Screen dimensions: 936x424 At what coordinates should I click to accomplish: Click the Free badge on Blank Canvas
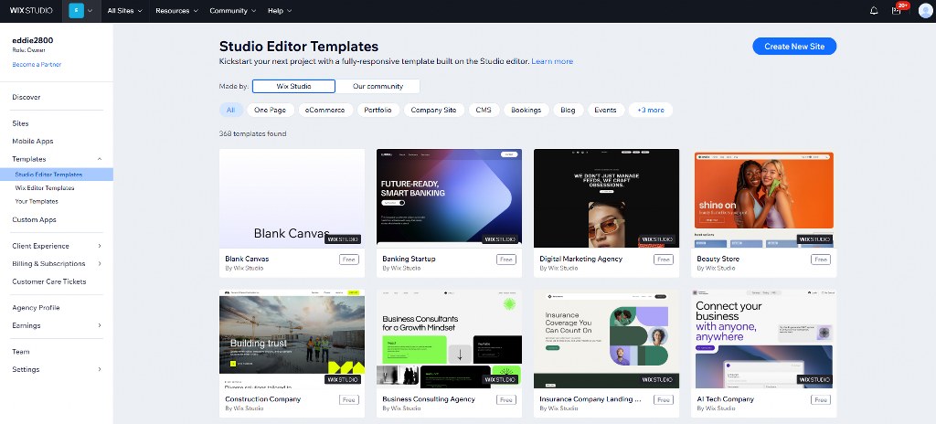[349, 260]
